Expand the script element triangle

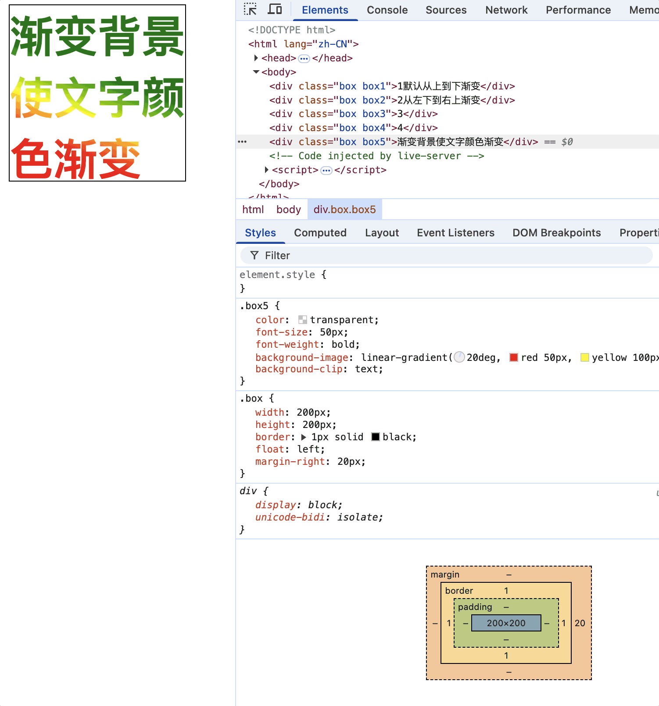pyautogui.click(x=267, y=170)
